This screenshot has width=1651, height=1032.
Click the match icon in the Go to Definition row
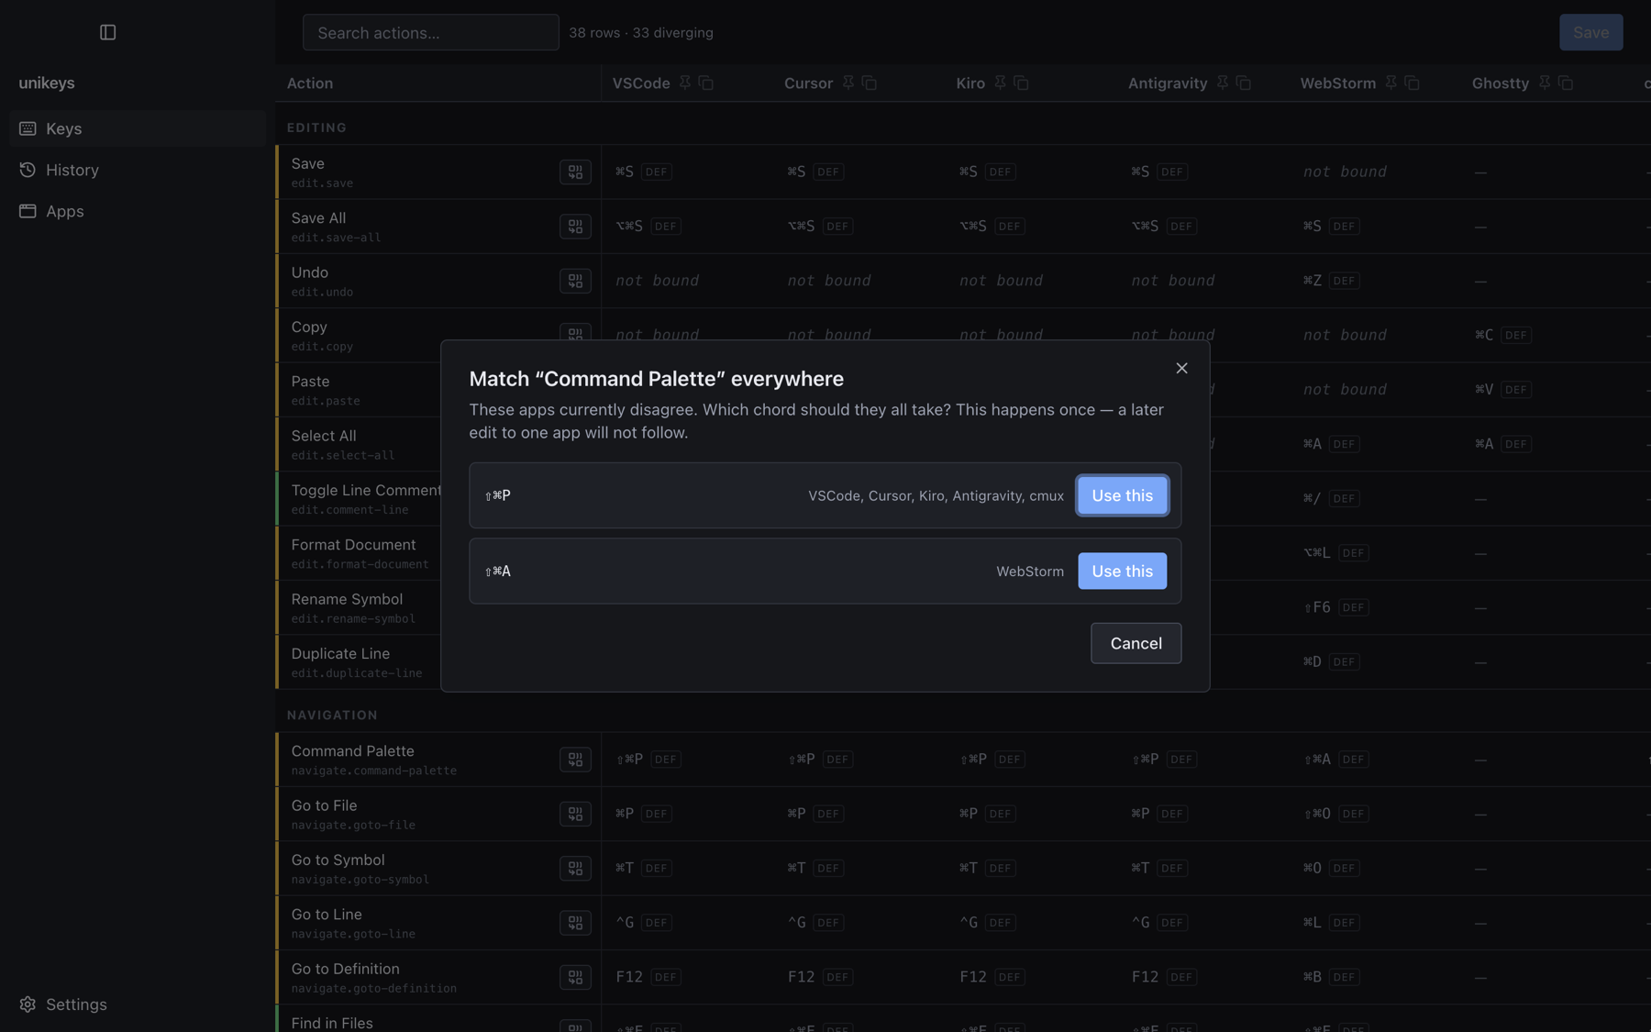click(x=575, y=977)
